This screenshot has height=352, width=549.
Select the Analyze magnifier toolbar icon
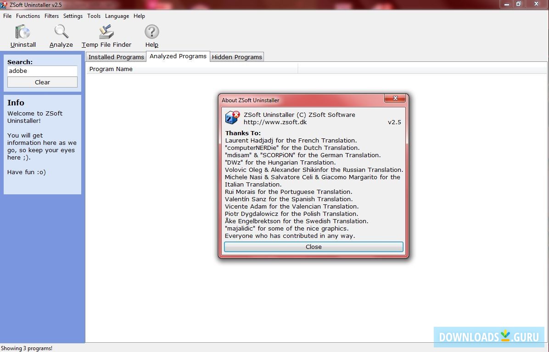[x=61, y=32]
